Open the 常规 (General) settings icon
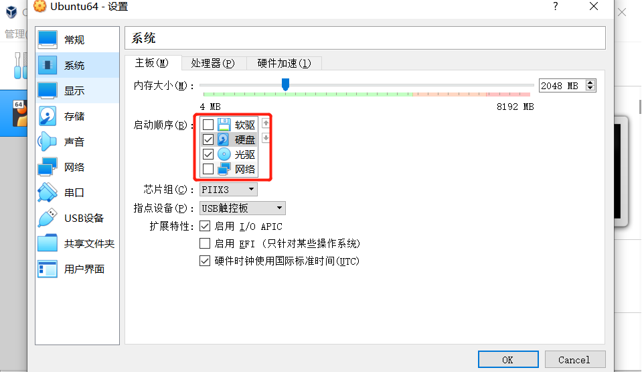 coord(48,40)
